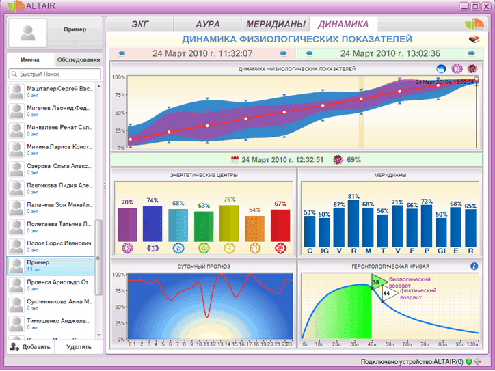This screenshot has height=371, width=495.
Task: Click the blue swirl icon above chart
Action: 441,68
